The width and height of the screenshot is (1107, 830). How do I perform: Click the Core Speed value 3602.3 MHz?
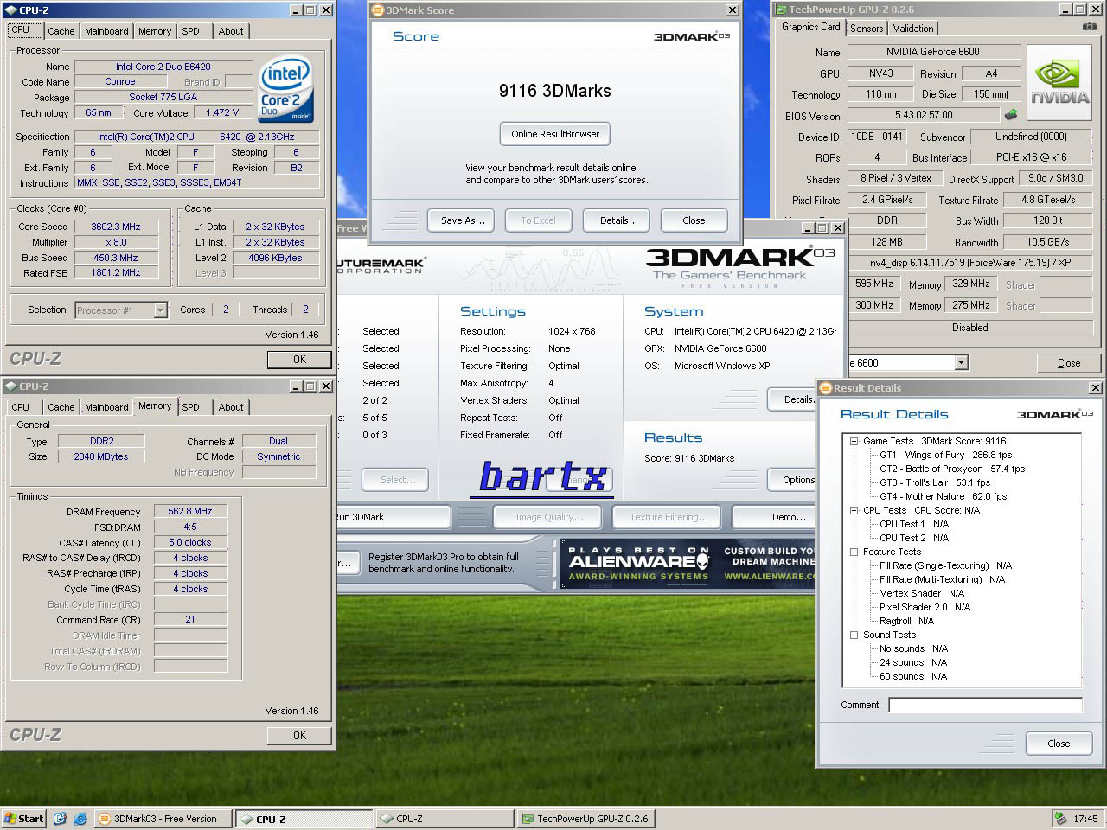point(116,227)
